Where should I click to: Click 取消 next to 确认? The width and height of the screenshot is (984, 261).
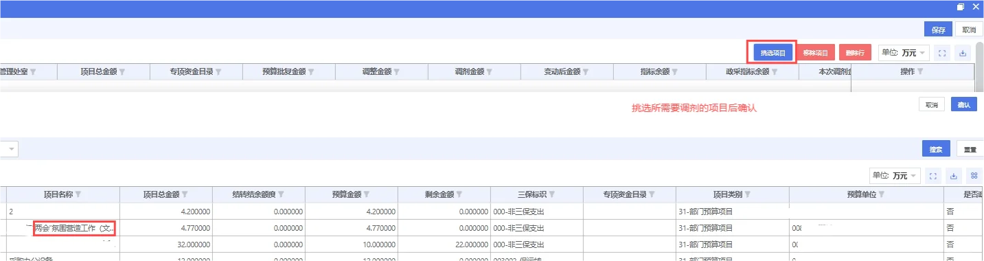[931, 104]
